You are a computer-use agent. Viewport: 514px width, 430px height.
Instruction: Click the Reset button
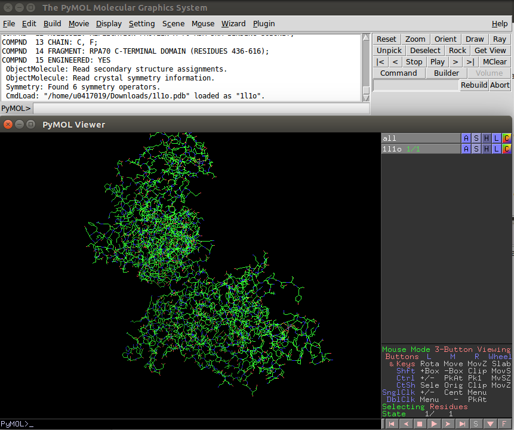(386, 39)
